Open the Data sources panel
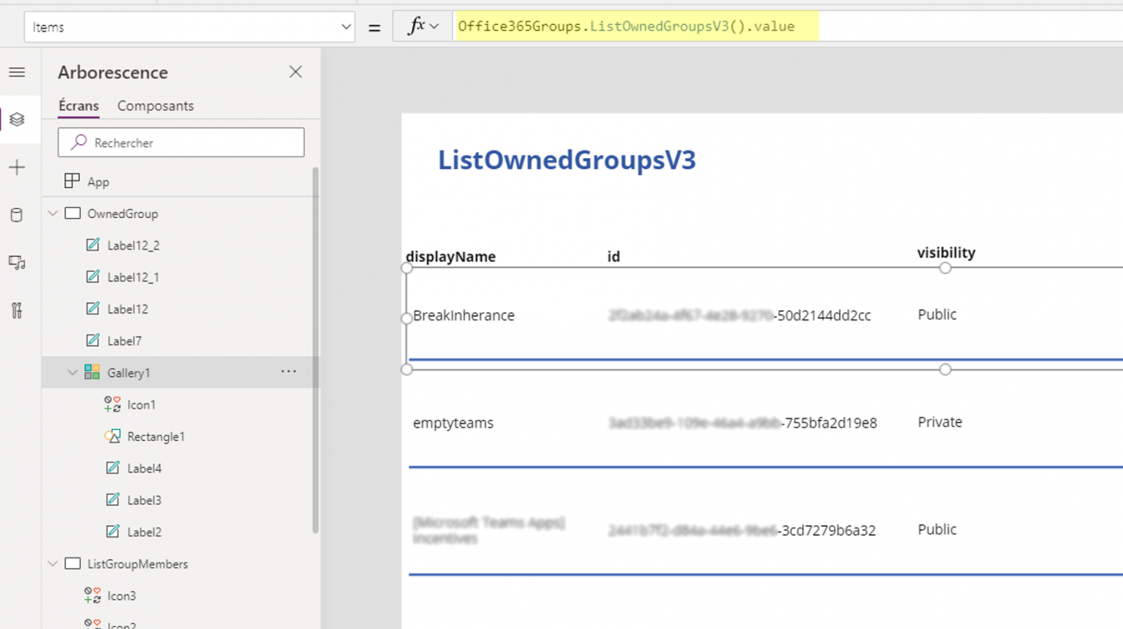1123x629 pixels. coord(17,214)
